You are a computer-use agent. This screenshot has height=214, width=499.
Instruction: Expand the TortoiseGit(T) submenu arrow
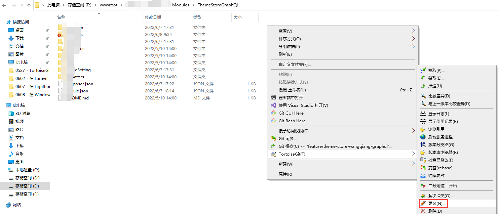coord(413,154)
